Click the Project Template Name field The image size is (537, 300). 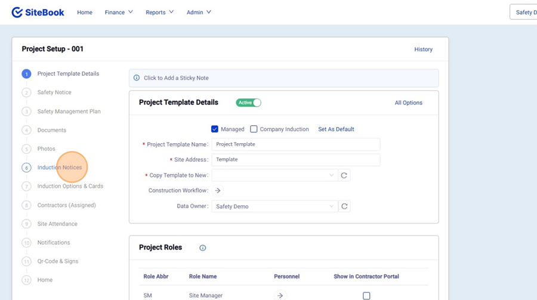(x=295, y=144)
